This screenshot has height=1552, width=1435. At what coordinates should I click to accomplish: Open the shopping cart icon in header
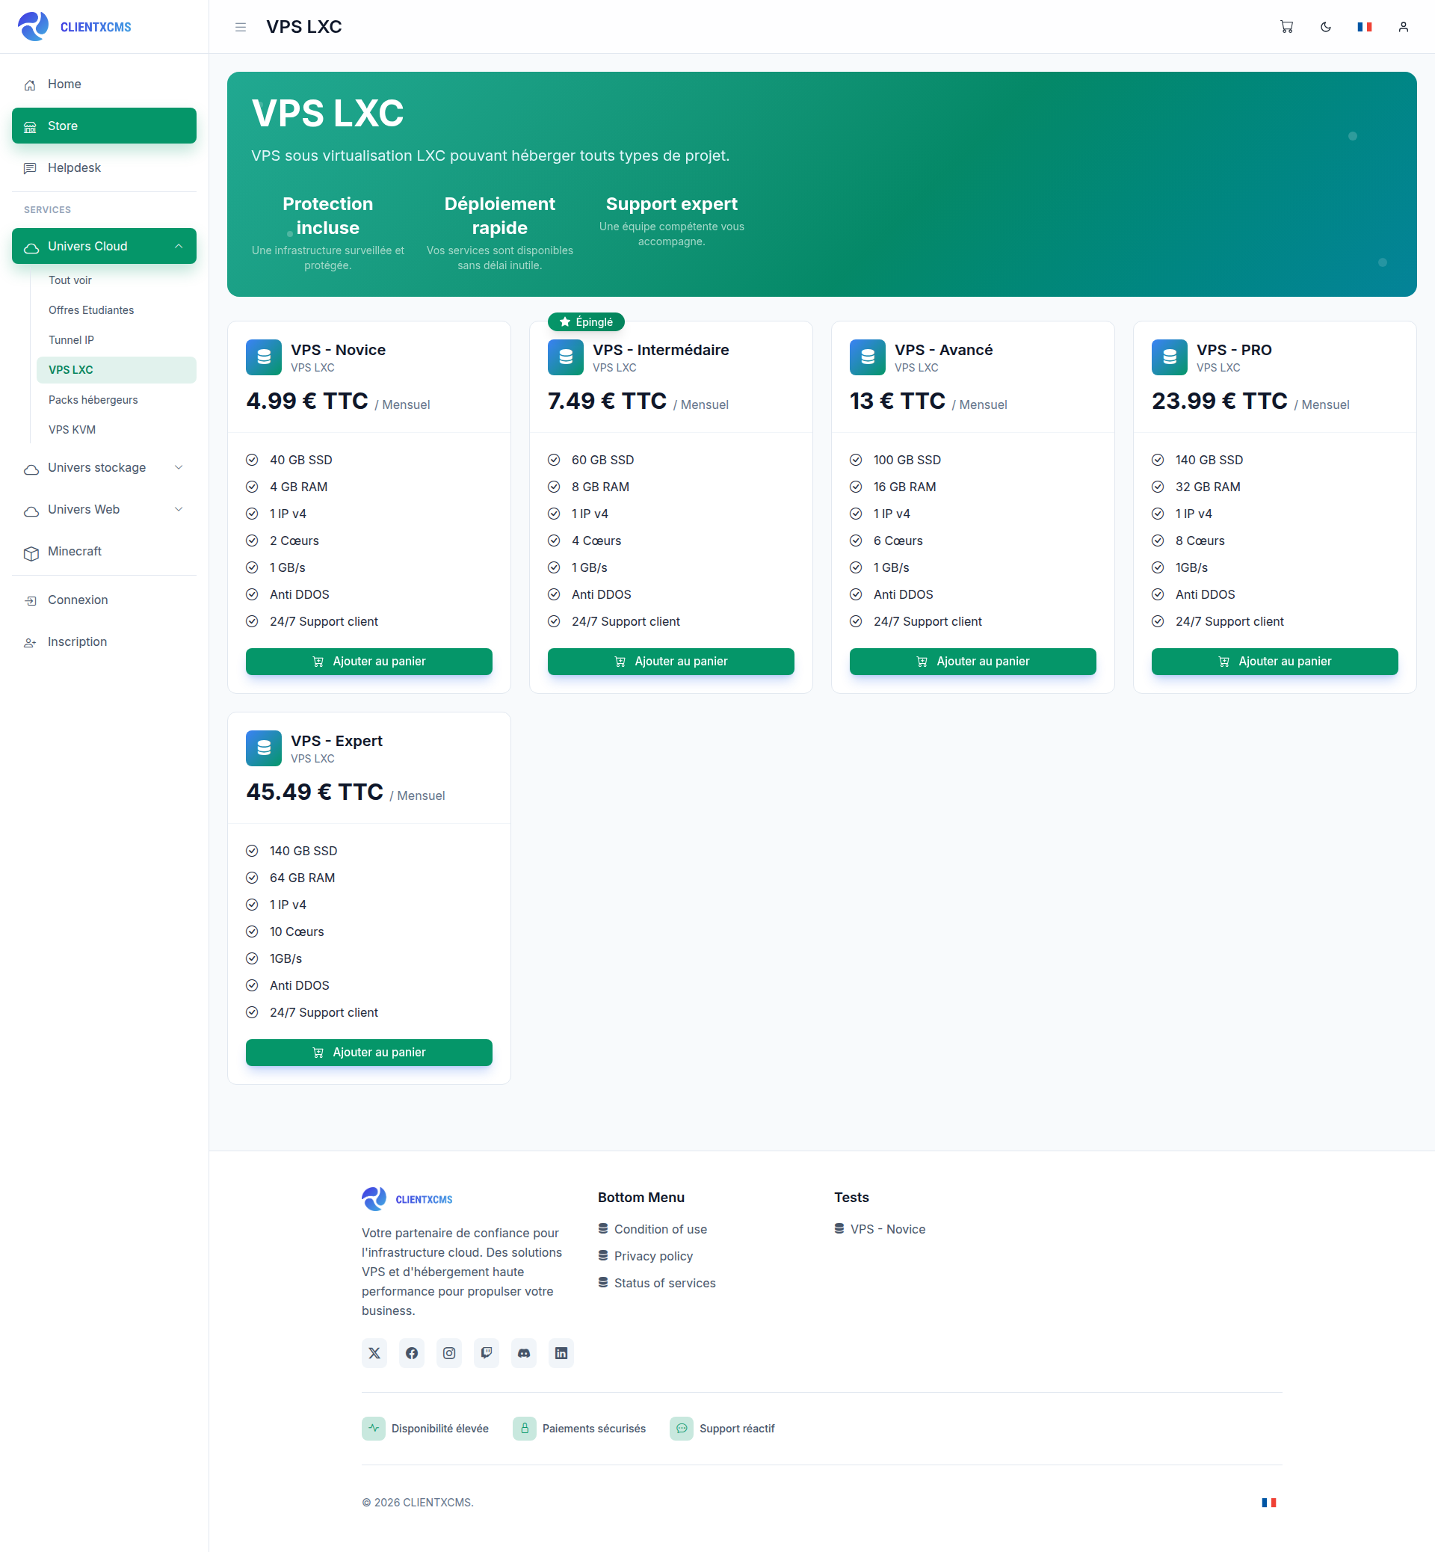(1287, 26)
